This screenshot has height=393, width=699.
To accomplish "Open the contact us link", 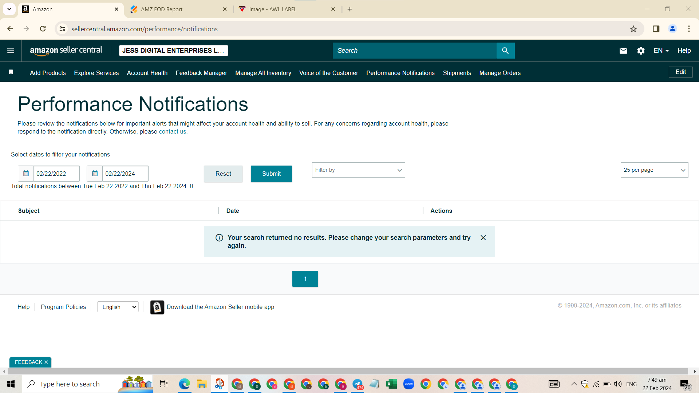I will click(x=173, y=132).
